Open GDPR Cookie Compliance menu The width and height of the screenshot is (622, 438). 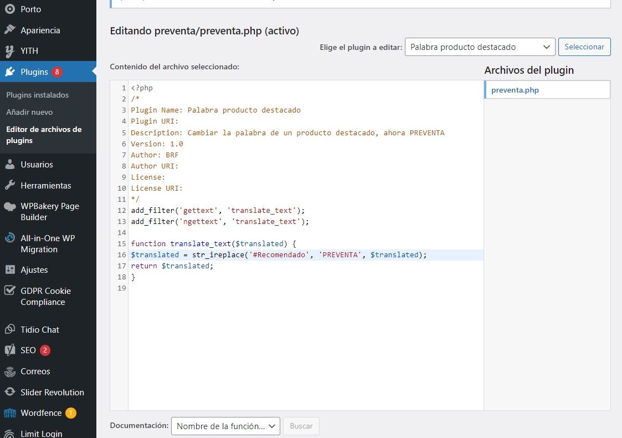click(45, 297)
